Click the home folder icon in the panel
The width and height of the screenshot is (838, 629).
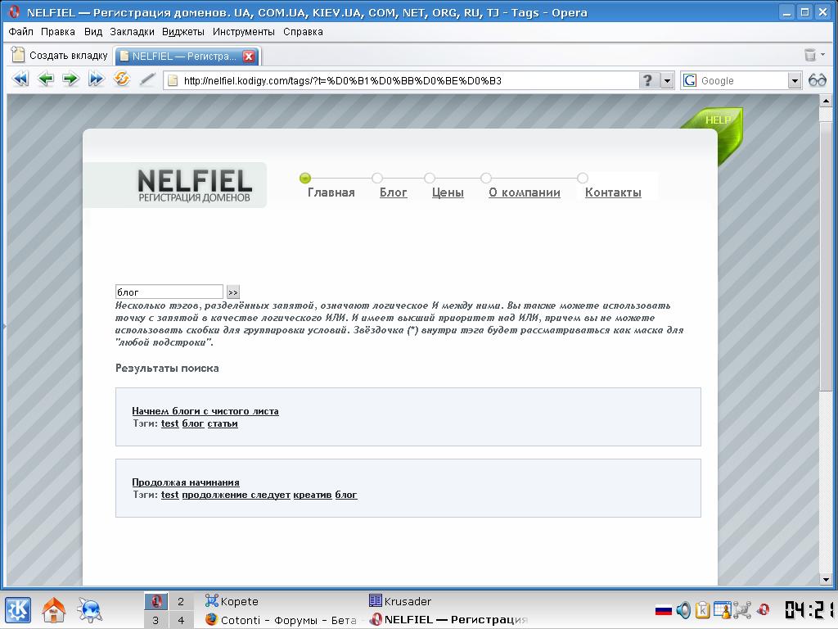[x=54, y=610]
